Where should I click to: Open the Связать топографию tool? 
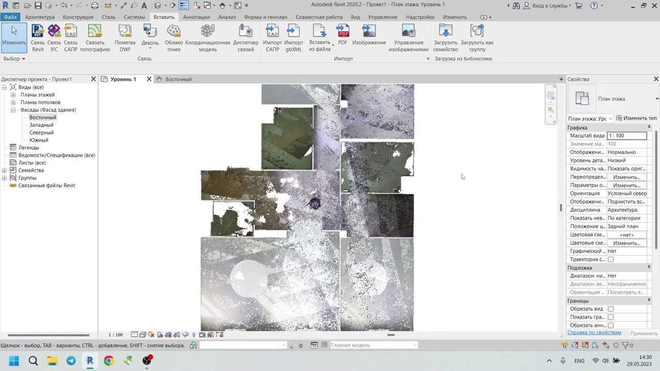(95, 38)
